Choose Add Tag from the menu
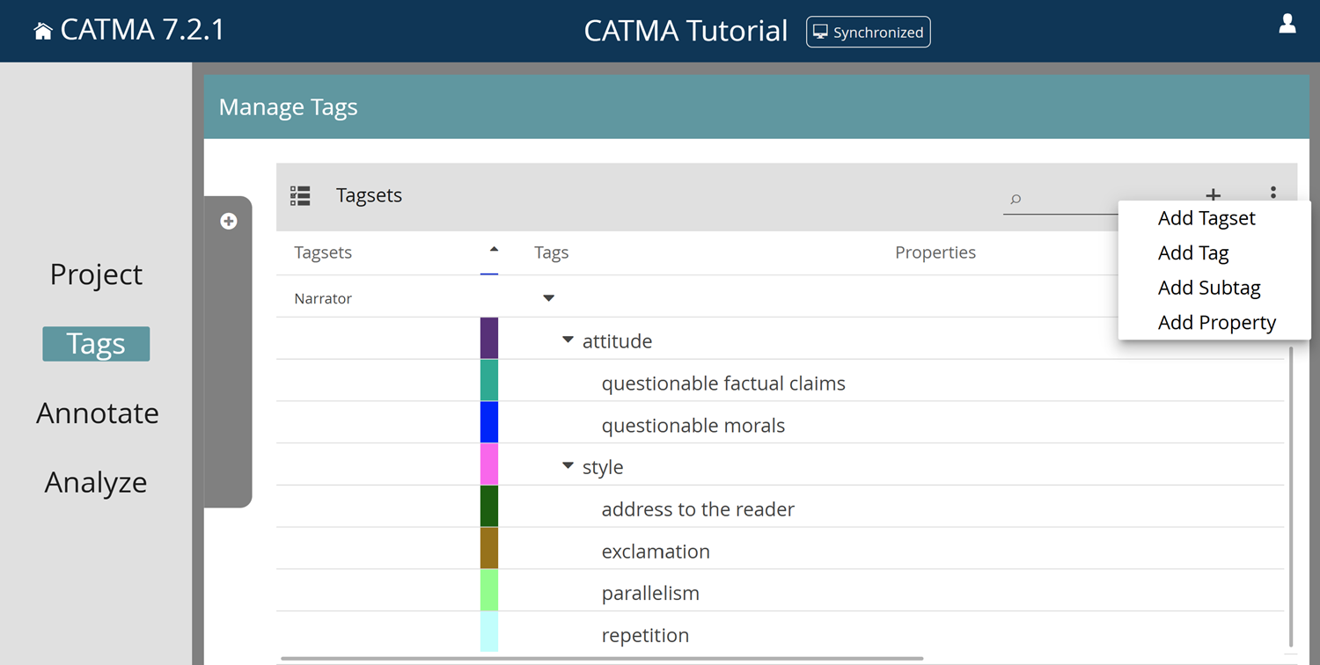1320x665 pixels. (x=1193, y=253)
